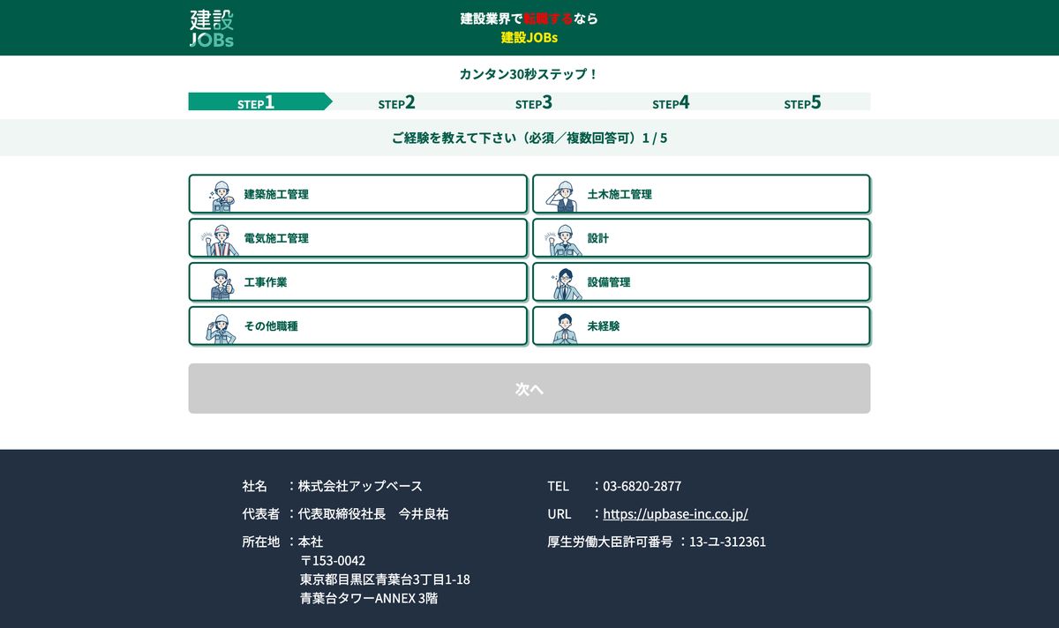Image resolution: width=1059 pixels, height=628 pixels.
Task: Click the text 青葉台タワーANNEX 3階
Action: pos(369,598)
